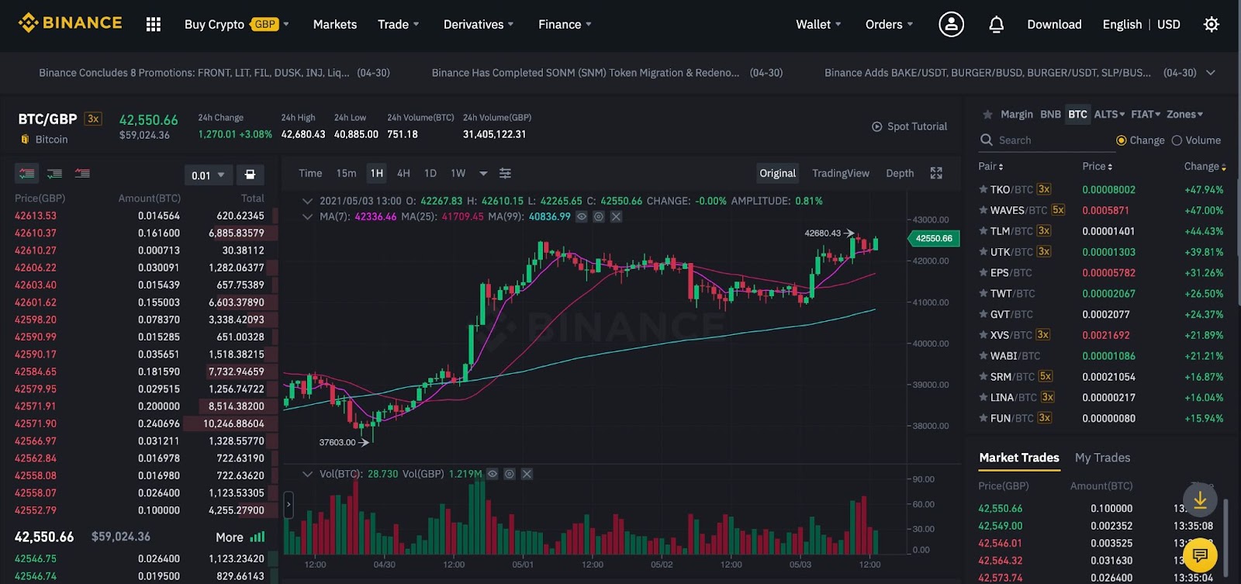Remove the MA indicator with its X

[x=616, y=217]
